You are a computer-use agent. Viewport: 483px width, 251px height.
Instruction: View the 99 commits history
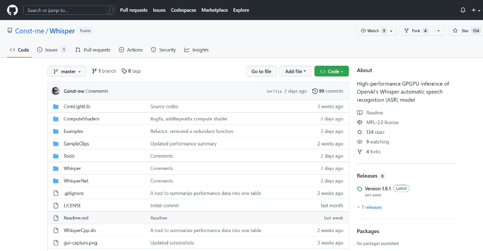click(x=327, y=91)
